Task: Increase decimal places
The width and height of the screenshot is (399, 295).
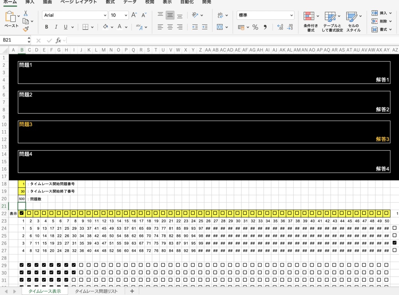Action: pos(280,27)
